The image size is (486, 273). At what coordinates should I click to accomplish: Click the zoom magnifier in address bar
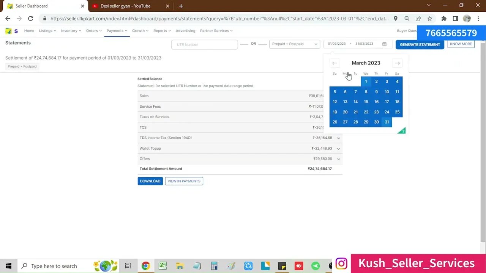pyautogui.click(x=407, y=18)
